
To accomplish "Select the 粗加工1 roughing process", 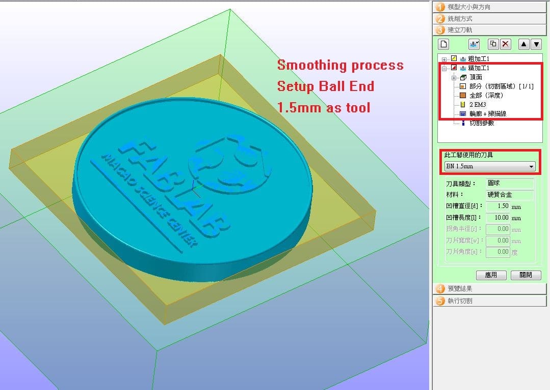I will point(479,59).
